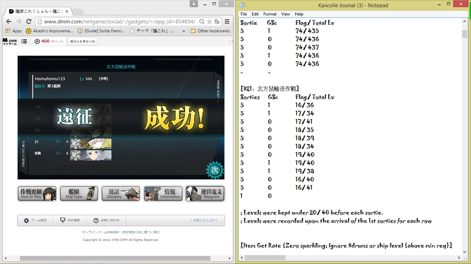Click the DMM.com logo

[x=10, y=41]
